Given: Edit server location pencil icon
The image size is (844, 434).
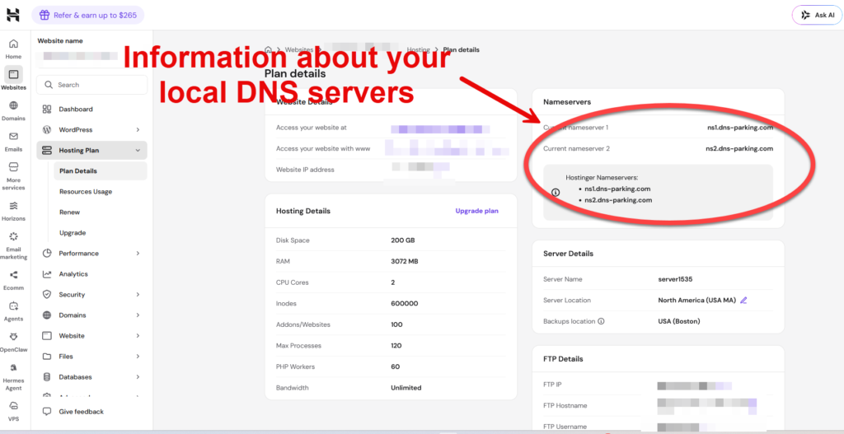Looking at the screenshot, I should (x=743, y=300).
